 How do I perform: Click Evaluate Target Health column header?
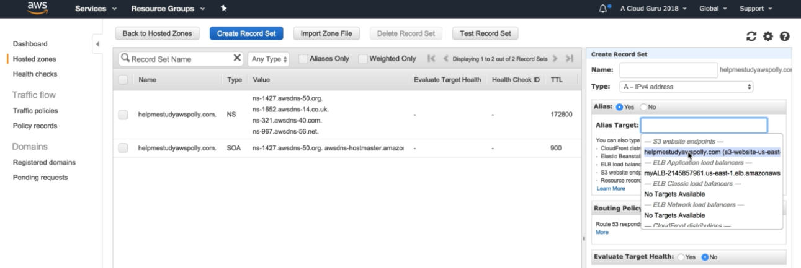[448, 80]
